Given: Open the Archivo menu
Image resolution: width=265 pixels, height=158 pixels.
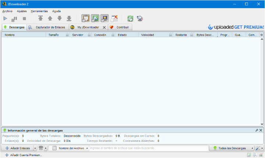Looking at the screenshot, I should coord(7,11).
